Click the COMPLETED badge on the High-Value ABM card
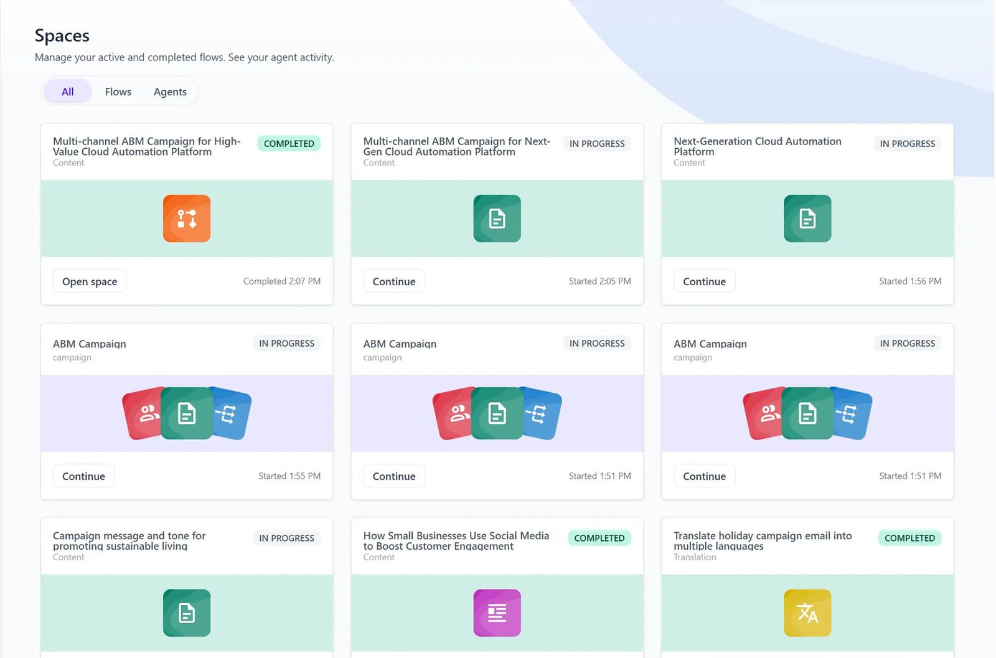This screenshot has height=658, width=996. pyautogui.click(x=289, y=144)
